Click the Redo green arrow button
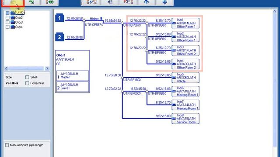 point(31,2)
